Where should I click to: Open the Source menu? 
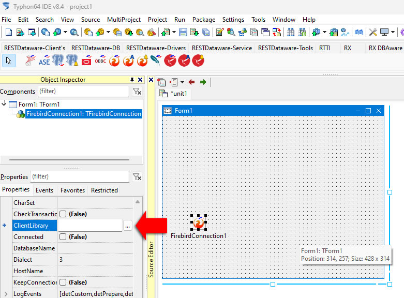[x=91, y=20]
